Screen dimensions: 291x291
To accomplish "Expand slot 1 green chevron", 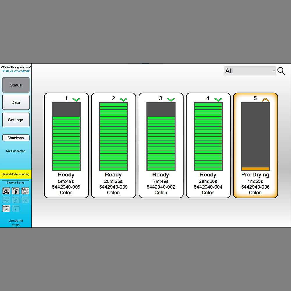I will click(x=76, y=100).
